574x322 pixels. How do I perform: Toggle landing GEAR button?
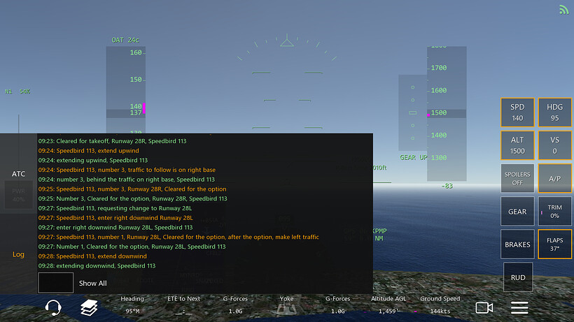[517, 212]
